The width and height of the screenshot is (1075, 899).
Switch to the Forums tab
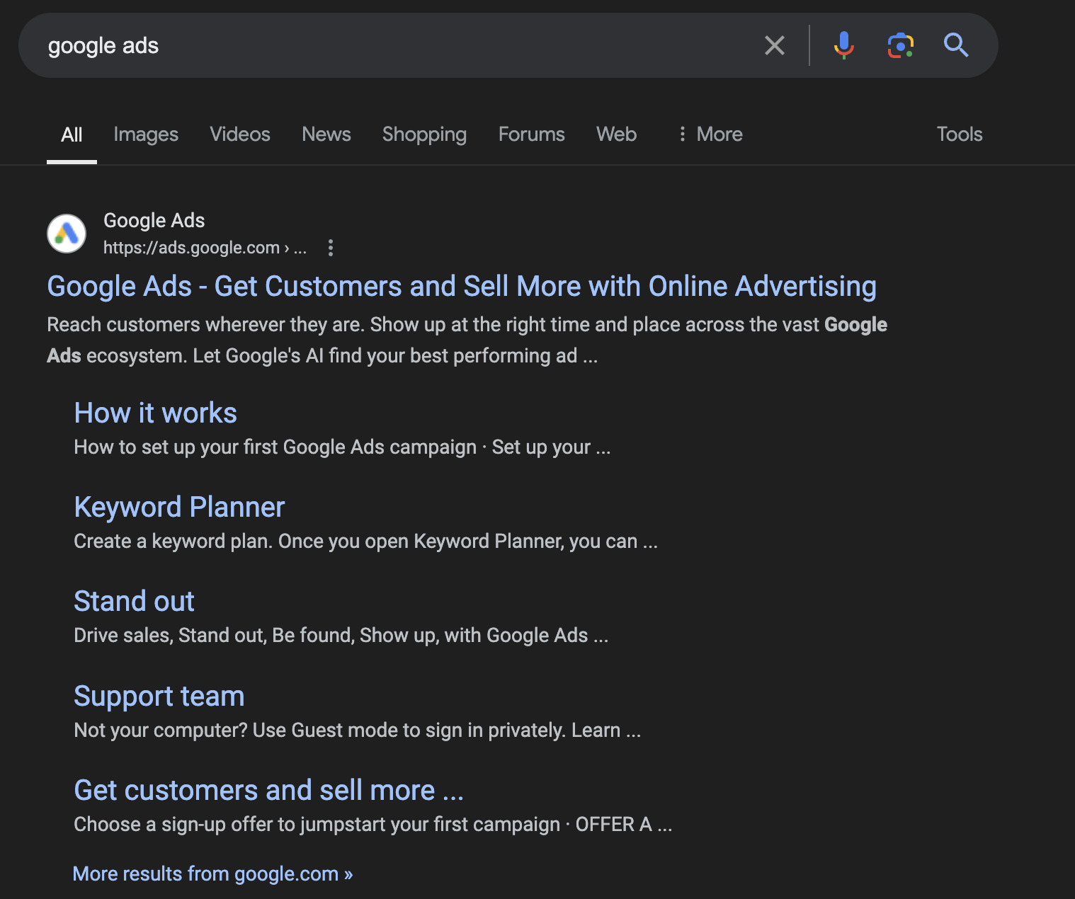tap(532, 134)
